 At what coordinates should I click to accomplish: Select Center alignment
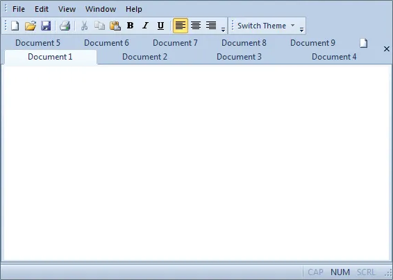pos(196,26)
